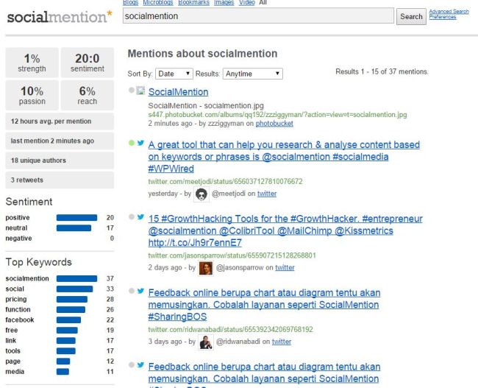Open @jasonsparrow profile avatar
Screen dimensions: 478x388
tap(206, 268)
